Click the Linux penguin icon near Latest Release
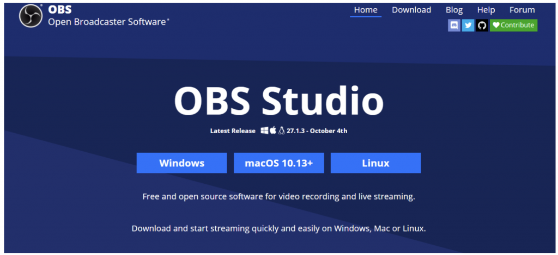 click(x=282, y=130)
